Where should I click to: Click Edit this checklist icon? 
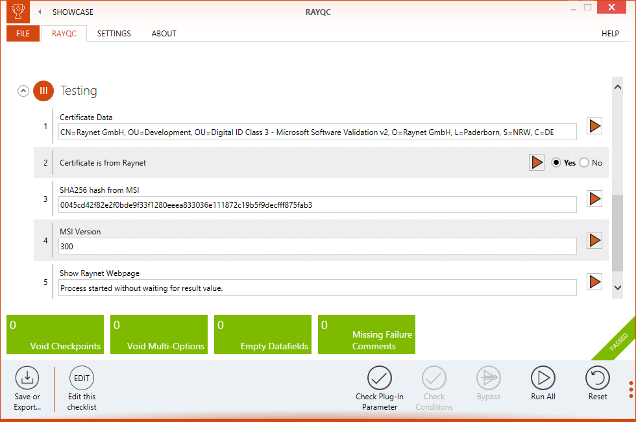[82, 378]
